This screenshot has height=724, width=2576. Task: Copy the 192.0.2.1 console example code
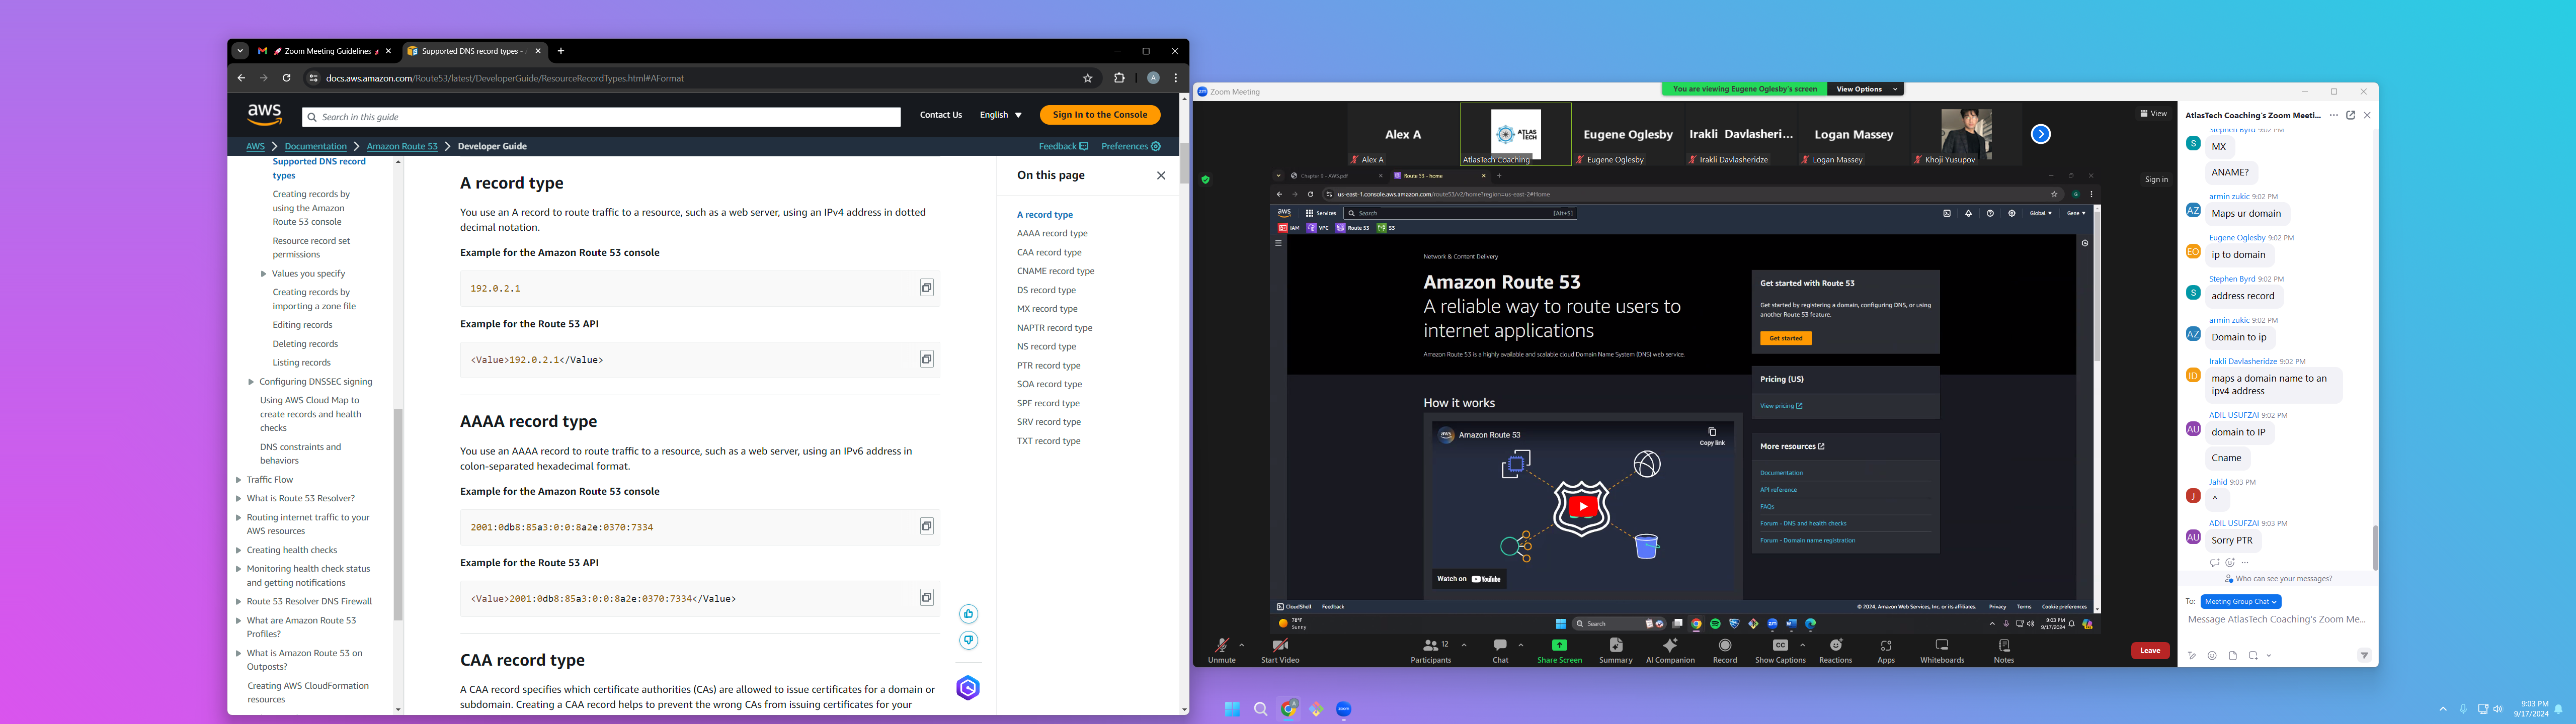click(x=926, y=288)
